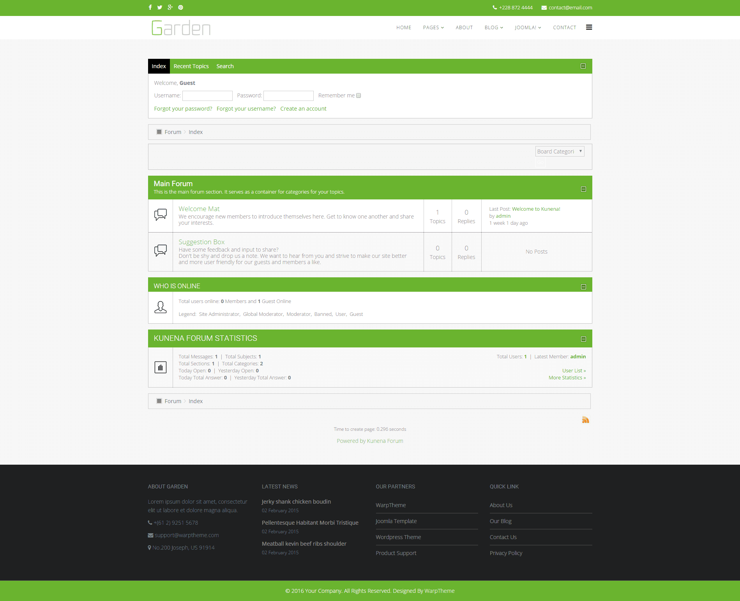Open the hamburger menu in the navbar
The width and height of the screenshot is (740, 601).
[x=589, y=27]
